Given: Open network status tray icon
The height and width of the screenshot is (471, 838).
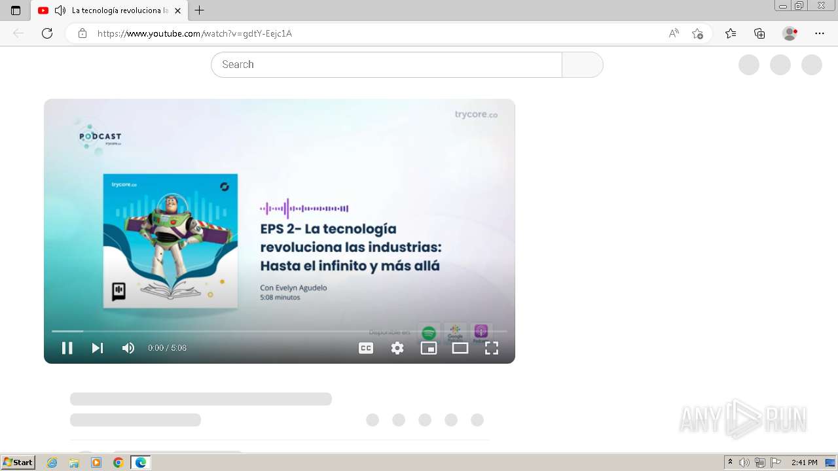Looking at the screenshot, I should click(x=760, y=462).
